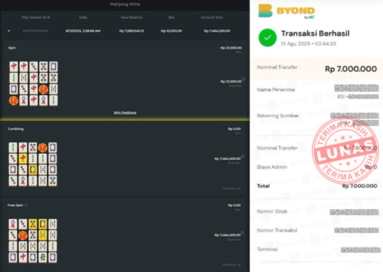Click highlighted white frame tile in Tumbling grid
The image size is (383, 272).
(33, 170)
